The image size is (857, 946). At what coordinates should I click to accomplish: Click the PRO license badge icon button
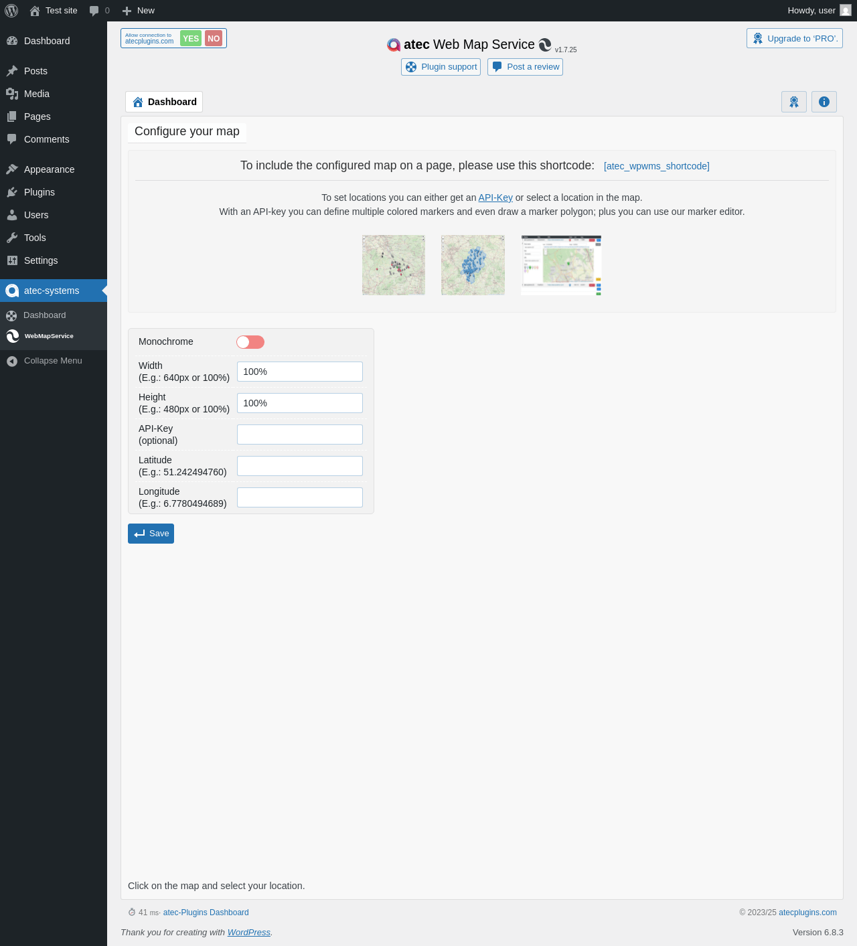(794, 102)
